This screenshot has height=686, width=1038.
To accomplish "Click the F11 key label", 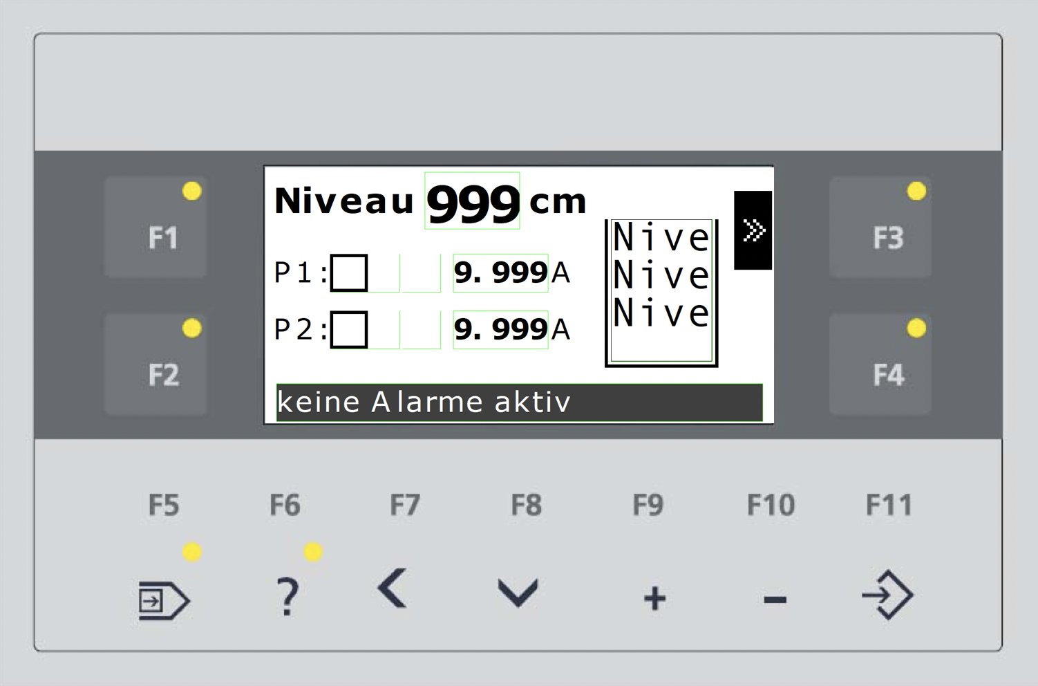I will (x=889, y=505).
